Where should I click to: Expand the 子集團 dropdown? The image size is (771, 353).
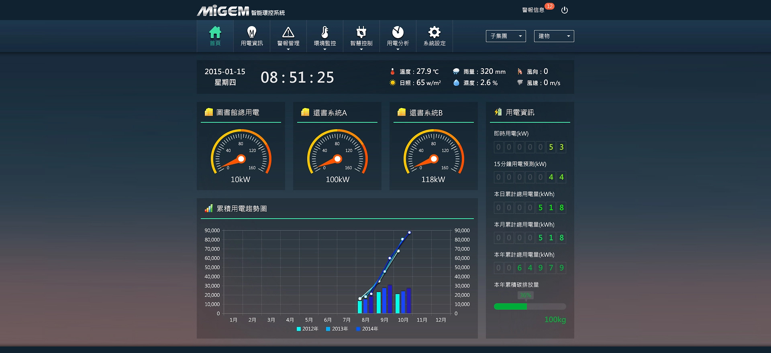[x=506, y=36]
